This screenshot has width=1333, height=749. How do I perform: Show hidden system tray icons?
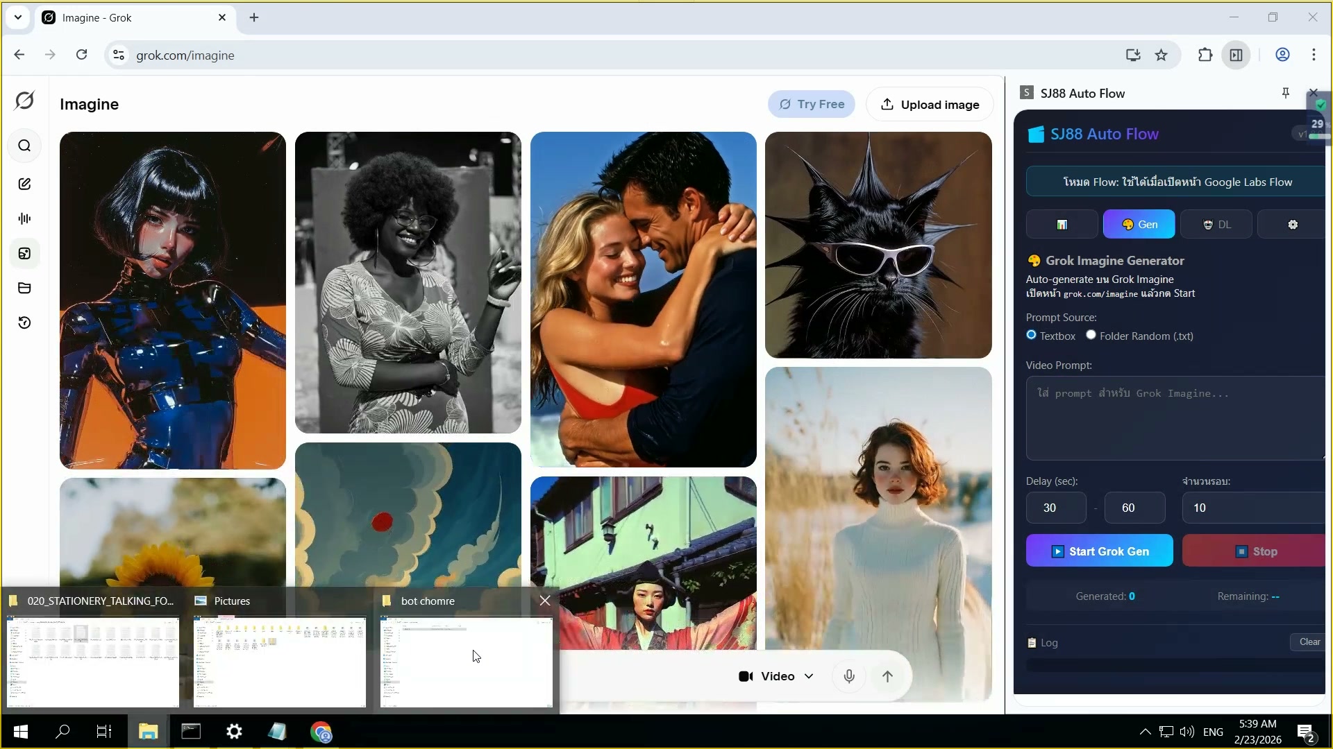coord(1145,732)
